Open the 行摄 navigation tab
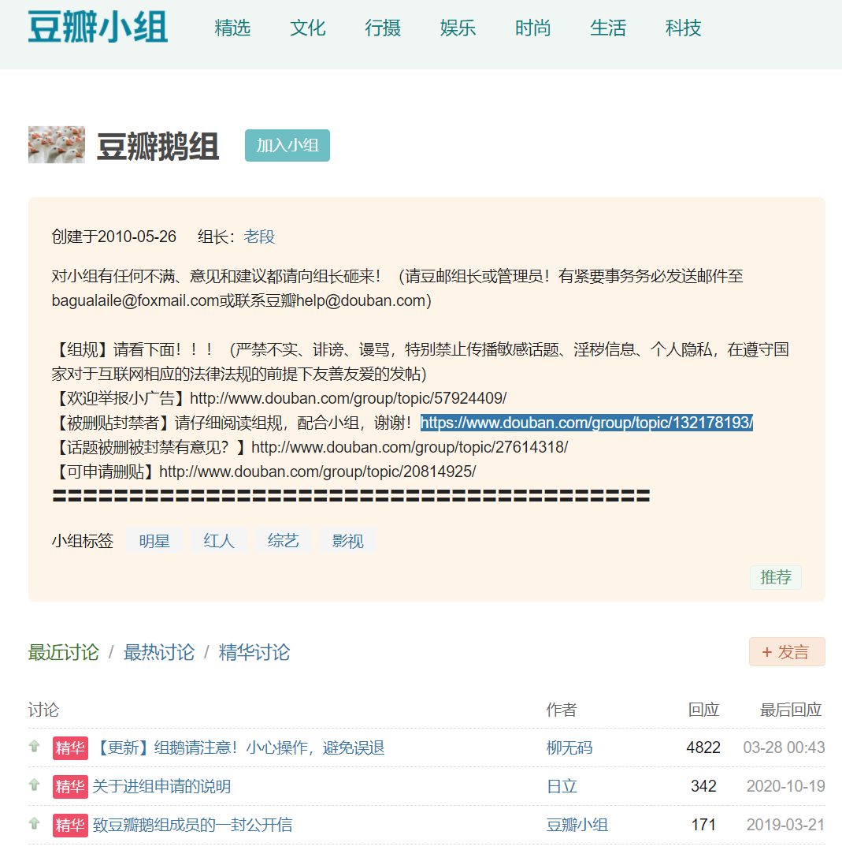 [383, 28]
